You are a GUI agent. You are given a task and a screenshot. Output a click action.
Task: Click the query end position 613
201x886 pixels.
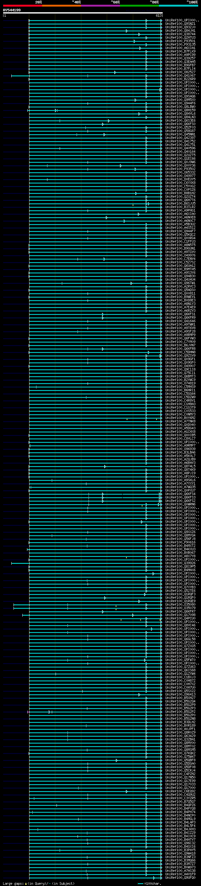pyautogui.click(x=158, y=15)
